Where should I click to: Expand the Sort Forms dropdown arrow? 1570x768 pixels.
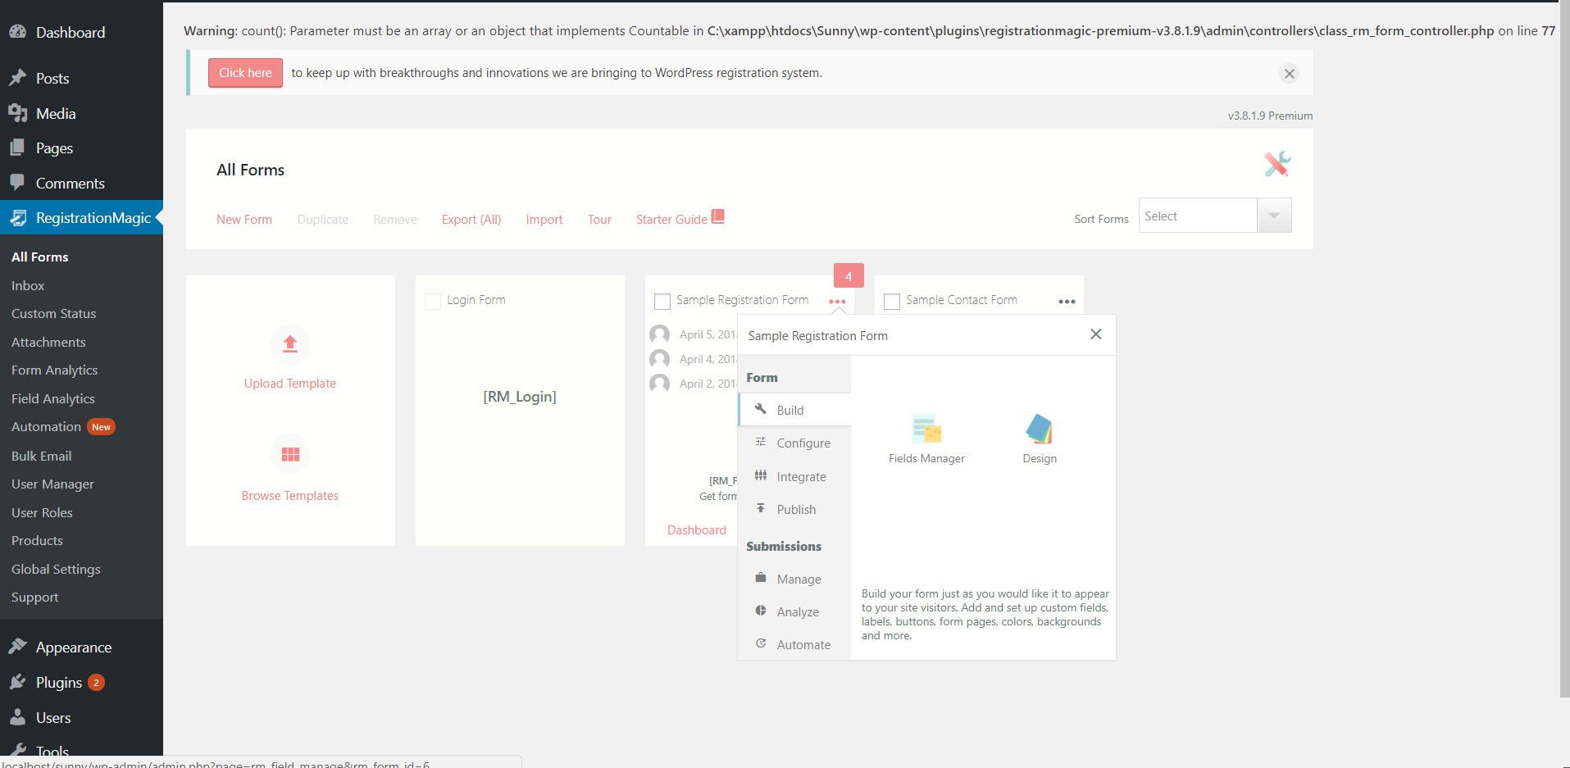point(1274,216)
